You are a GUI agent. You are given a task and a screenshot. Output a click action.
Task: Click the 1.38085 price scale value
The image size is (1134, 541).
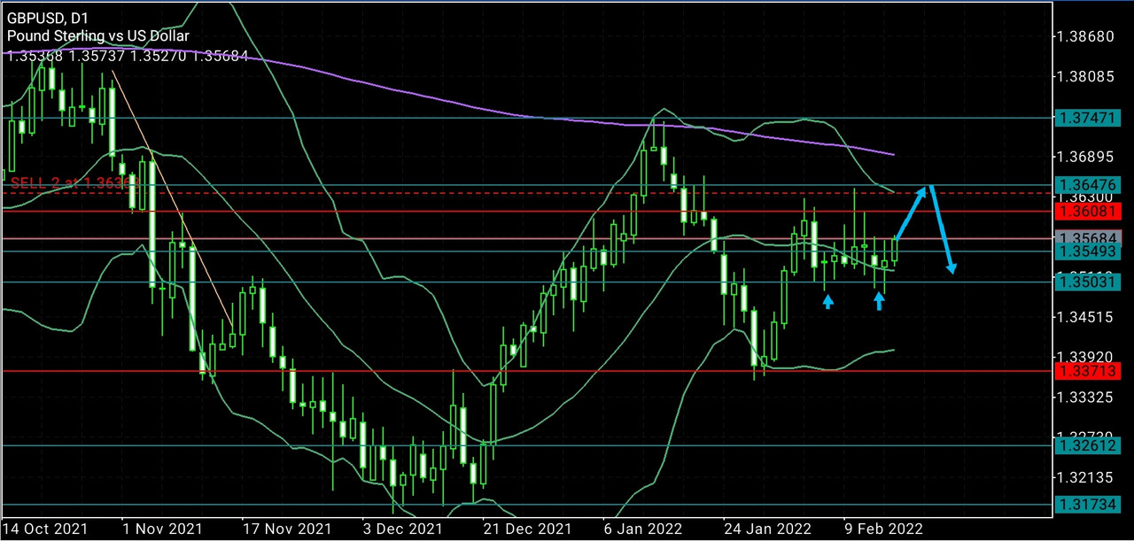coord(1086,77)
